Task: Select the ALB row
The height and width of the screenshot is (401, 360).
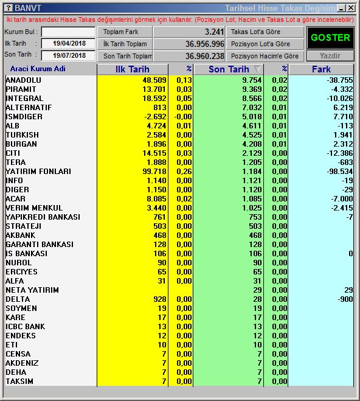Action: pos(179,126)
